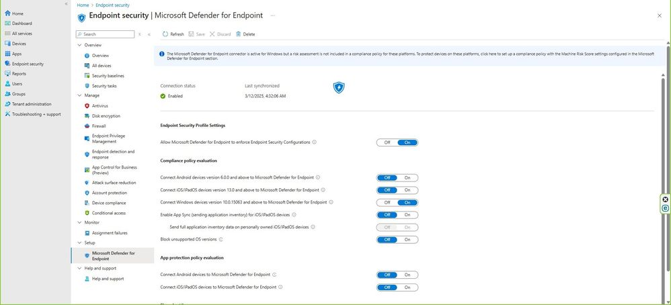Click the Device compliance icon
671x305 pixels.
87,203
